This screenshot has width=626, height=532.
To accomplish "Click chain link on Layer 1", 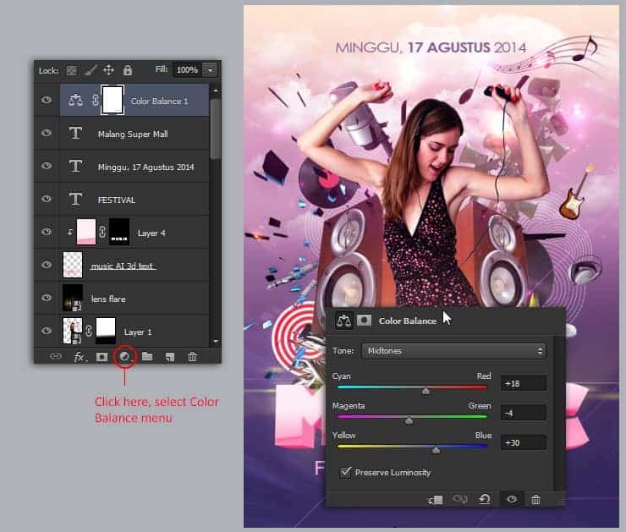I will (89, 331).
